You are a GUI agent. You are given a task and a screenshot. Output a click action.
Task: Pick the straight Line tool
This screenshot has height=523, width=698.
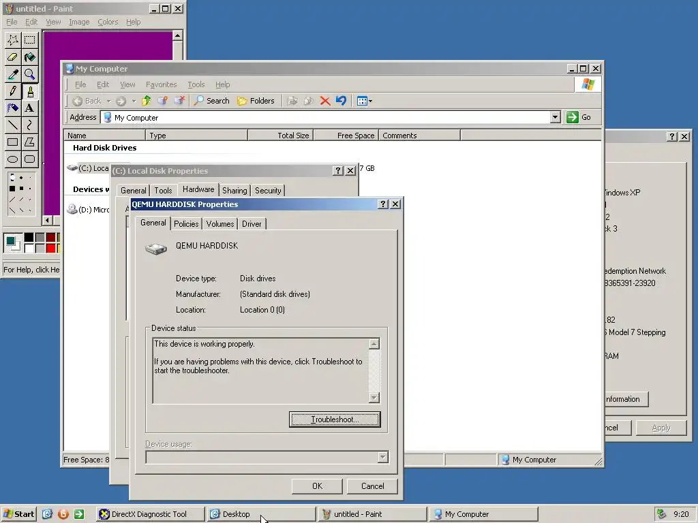pyautogui.click(x=13, y=125)
